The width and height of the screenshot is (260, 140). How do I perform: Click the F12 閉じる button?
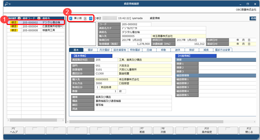click(249, 130)
